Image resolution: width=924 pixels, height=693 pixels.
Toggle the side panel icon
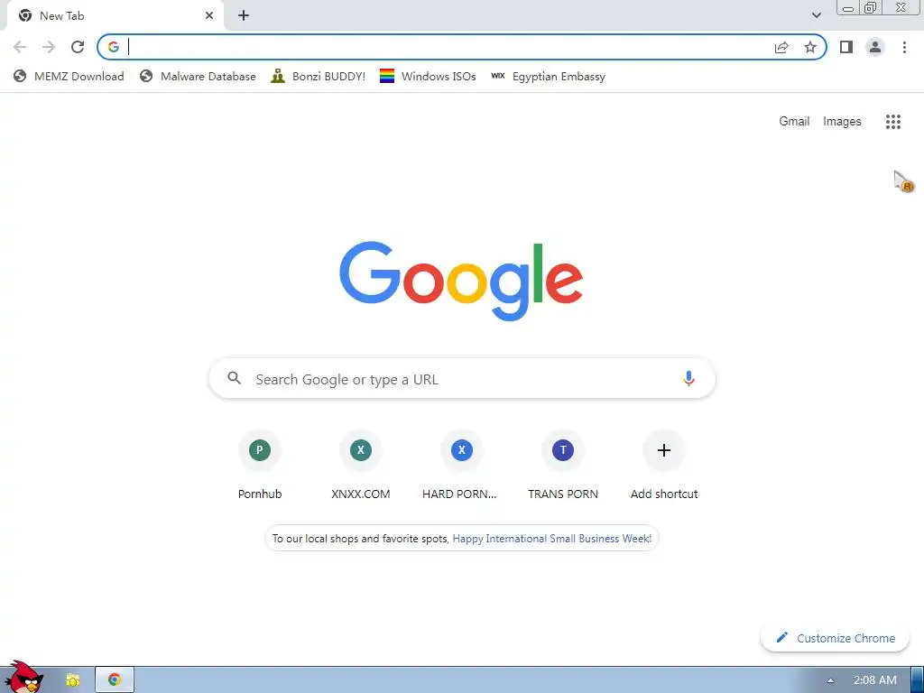pyautogui.click(x=846, y=47)
